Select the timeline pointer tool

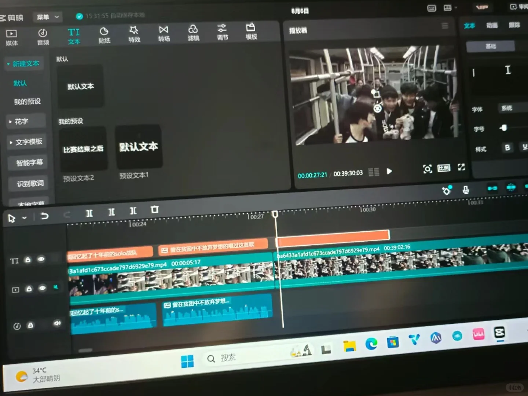tap(12, 218)
